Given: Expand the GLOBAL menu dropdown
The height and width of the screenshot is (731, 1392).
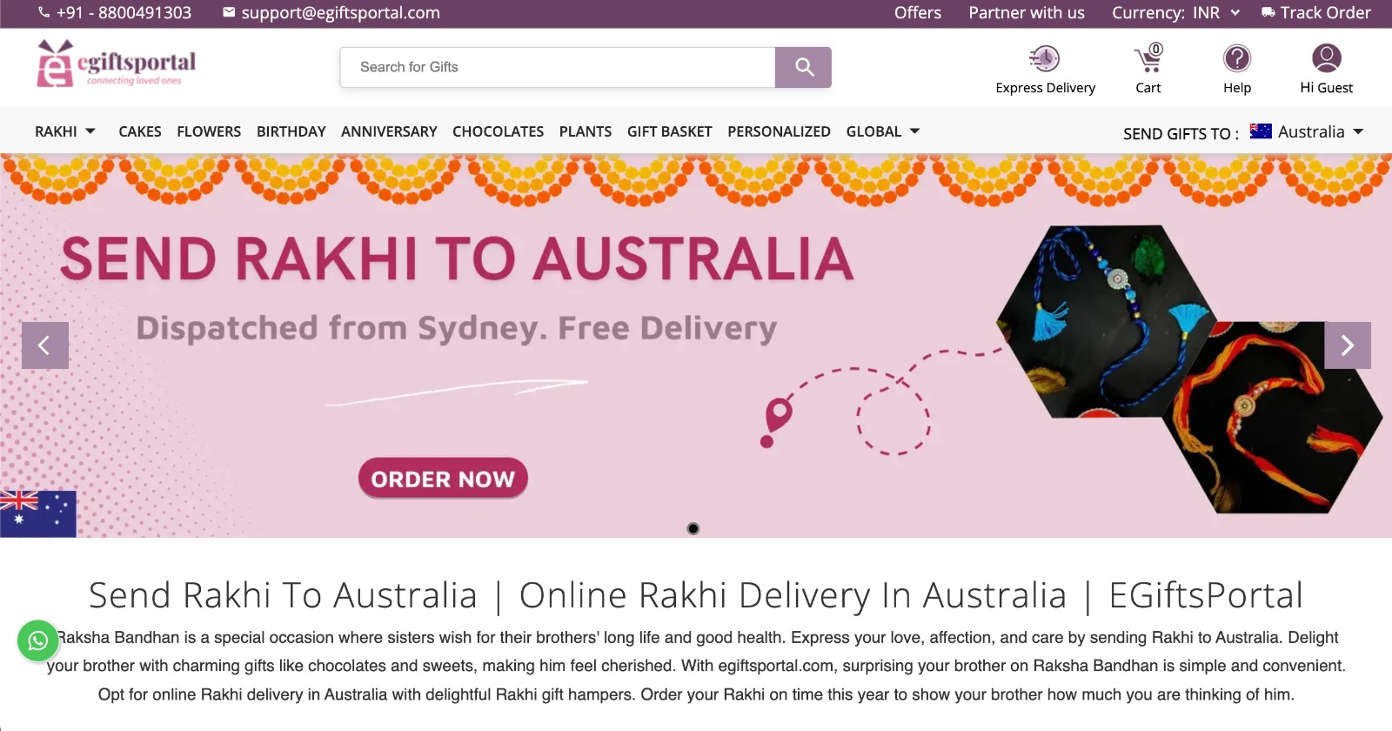Looking at the screenshot, I should [883, 131].
